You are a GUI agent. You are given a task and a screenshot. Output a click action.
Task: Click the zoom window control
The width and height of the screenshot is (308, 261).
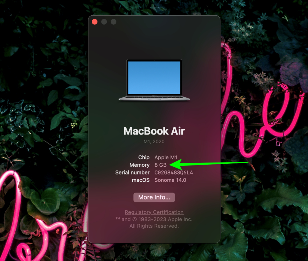113,22
